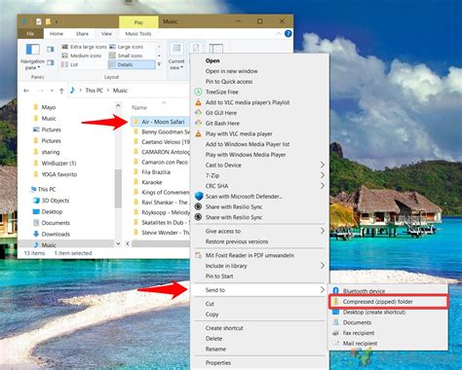Screen dimensions: 462x370
Task: Expand Give access to submenu
Action: click(x=259, y=231)
